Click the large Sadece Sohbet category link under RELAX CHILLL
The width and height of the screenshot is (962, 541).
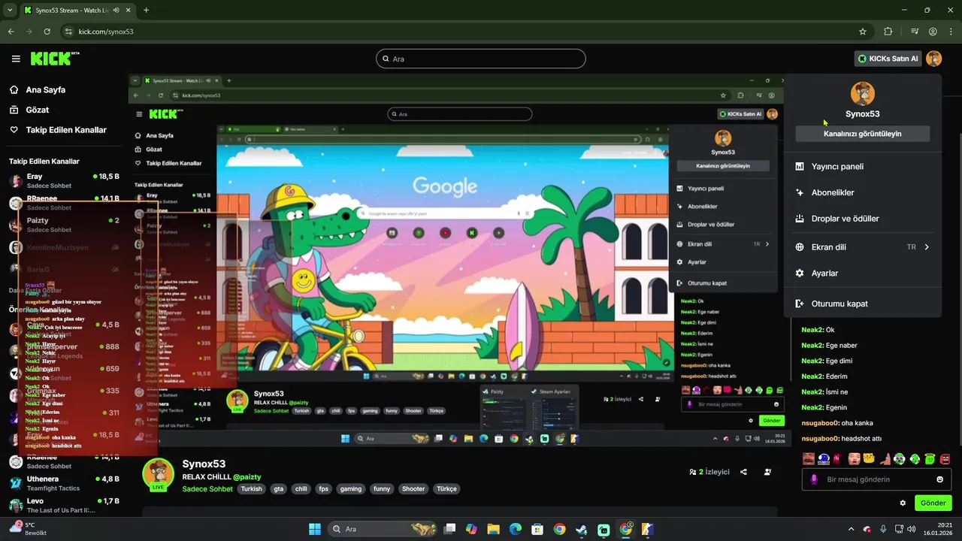click(207, 489)
